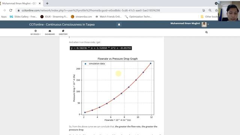Open the Other bookmarks folder

(x=209, y=16)
